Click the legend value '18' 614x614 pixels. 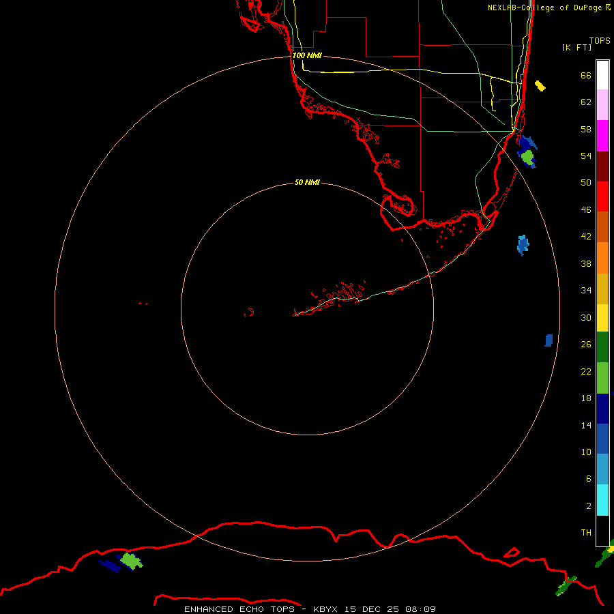[586, 398]
